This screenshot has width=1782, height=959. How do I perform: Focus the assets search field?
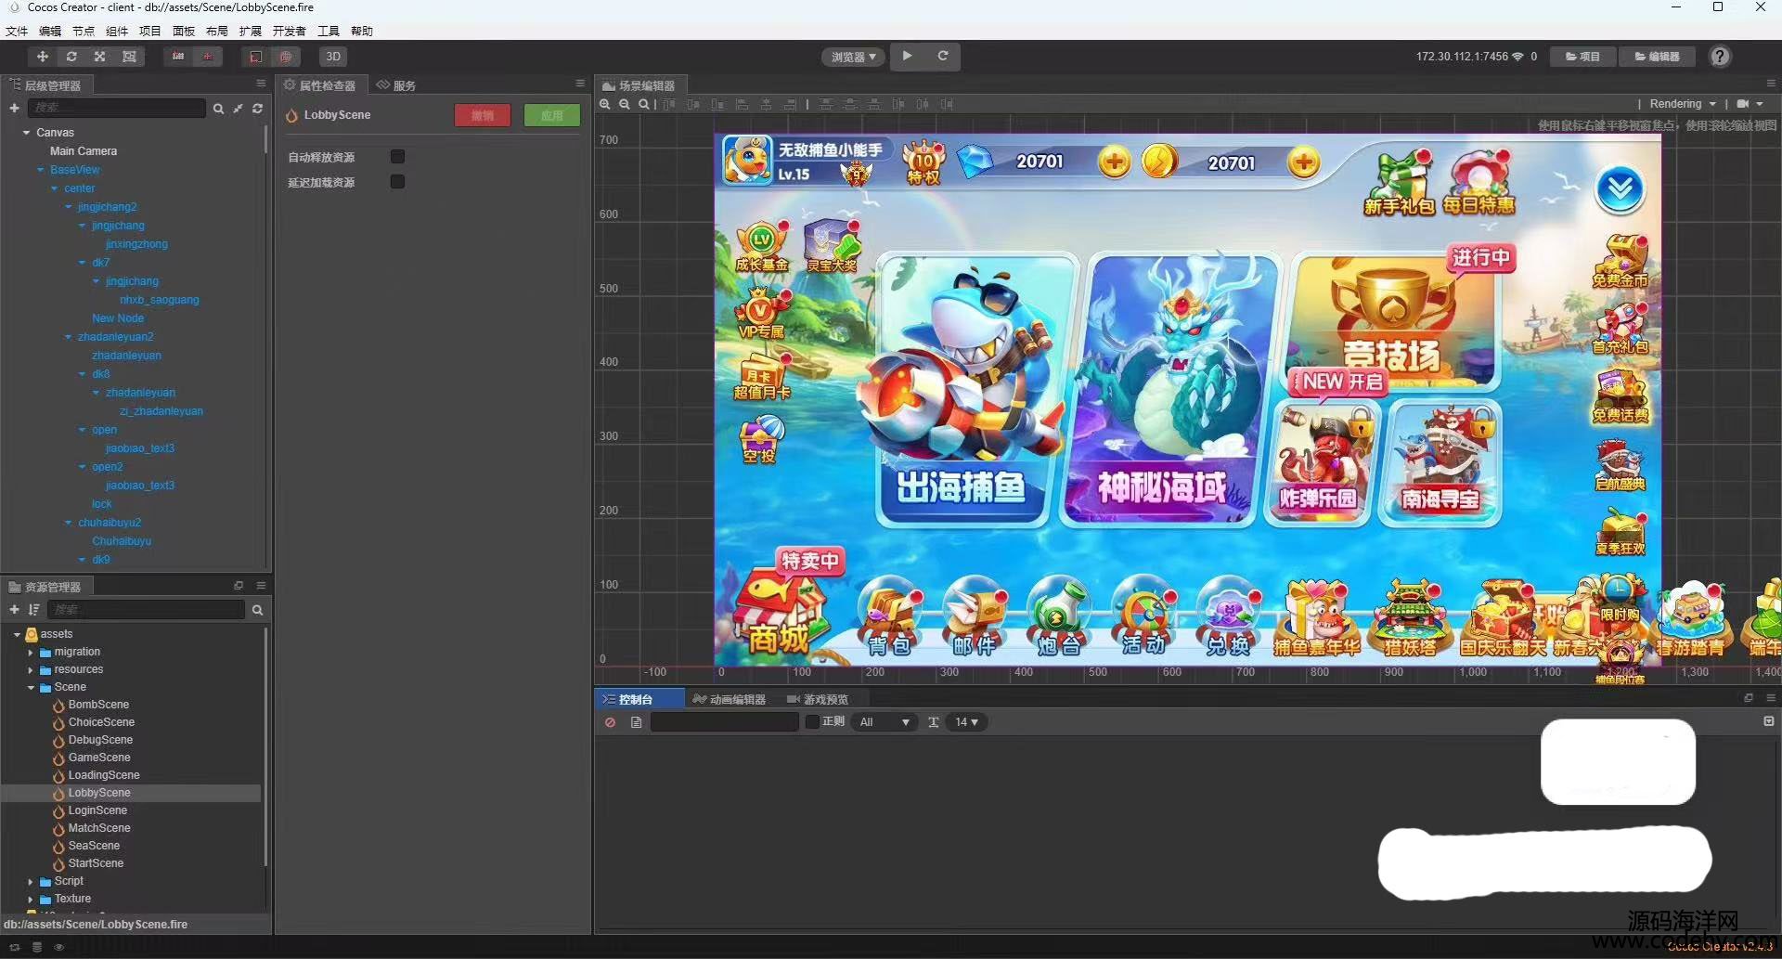pos(146,609)
